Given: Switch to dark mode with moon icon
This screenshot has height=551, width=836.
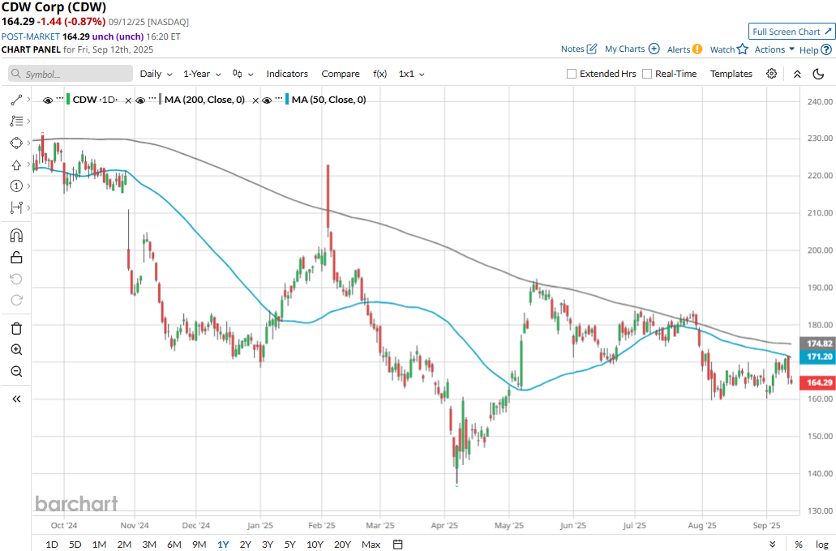Looking at the screenshot, I should tap(818, 74).
